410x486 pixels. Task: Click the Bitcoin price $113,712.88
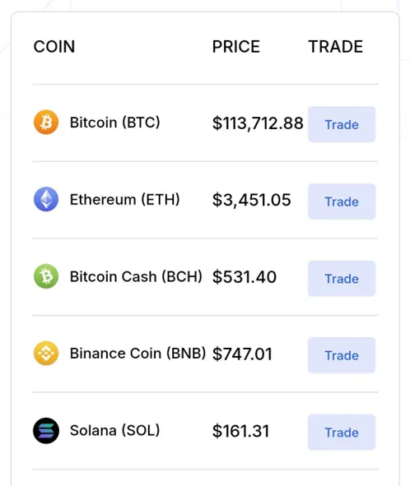coord(258,123)
